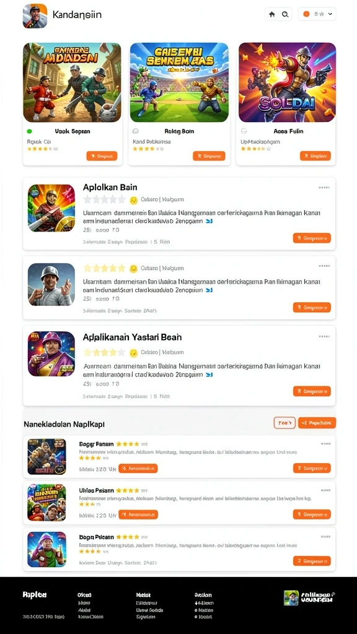Image resolution: width=357 pixels, height=634 pixels.
Task: Click the Kandansiin logo avatar icon
Action: click(35, 15)
